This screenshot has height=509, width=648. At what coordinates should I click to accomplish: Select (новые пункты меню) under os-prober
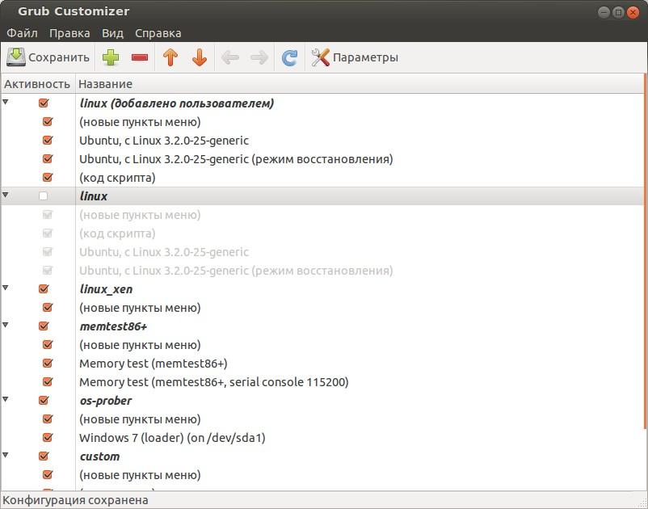point(322,419)
